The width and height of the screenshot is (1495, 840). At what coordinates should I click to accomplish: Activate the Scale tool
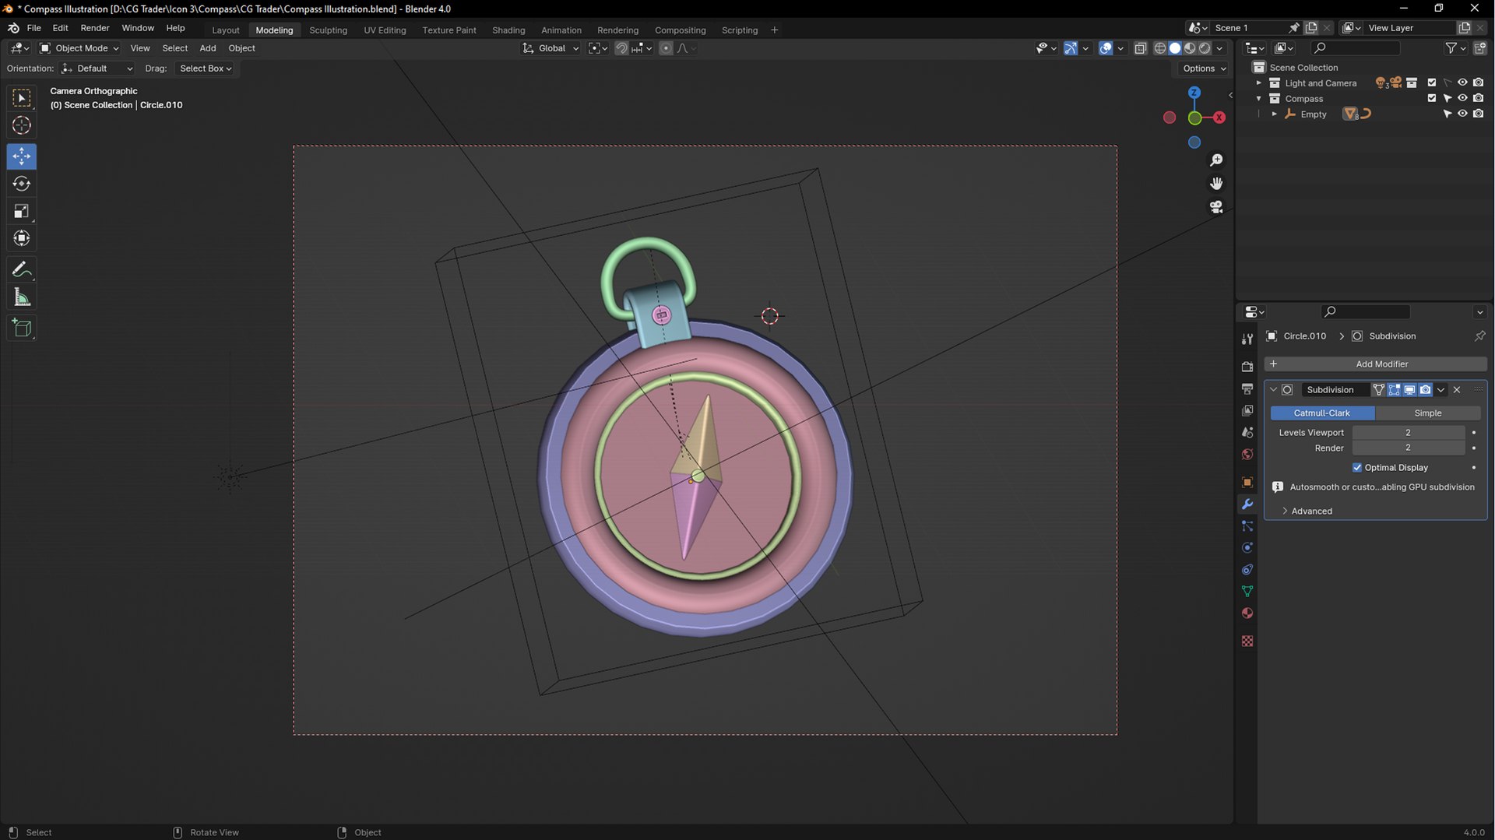[22, 211]
